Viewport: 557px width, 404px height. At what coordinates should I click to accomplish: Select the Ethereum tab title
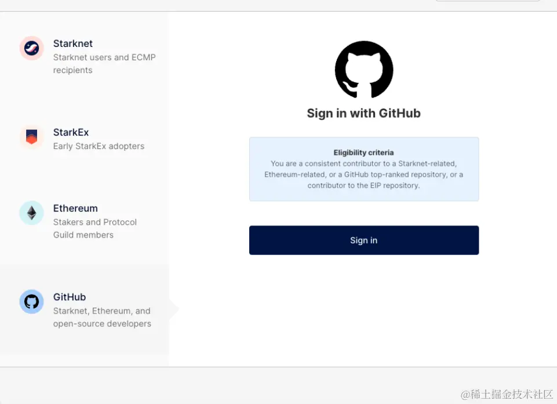pyautogui.click(x=75, y=208)
